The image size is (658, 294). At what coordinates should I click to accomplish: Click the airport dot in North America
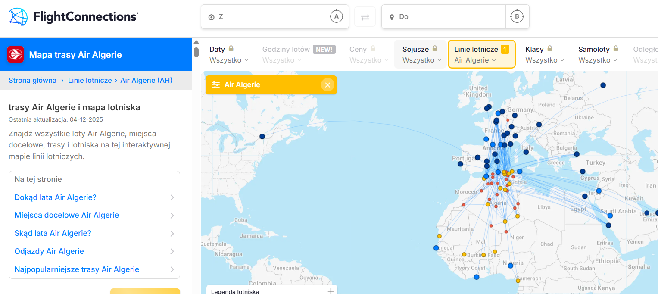(x=262, y=136)
